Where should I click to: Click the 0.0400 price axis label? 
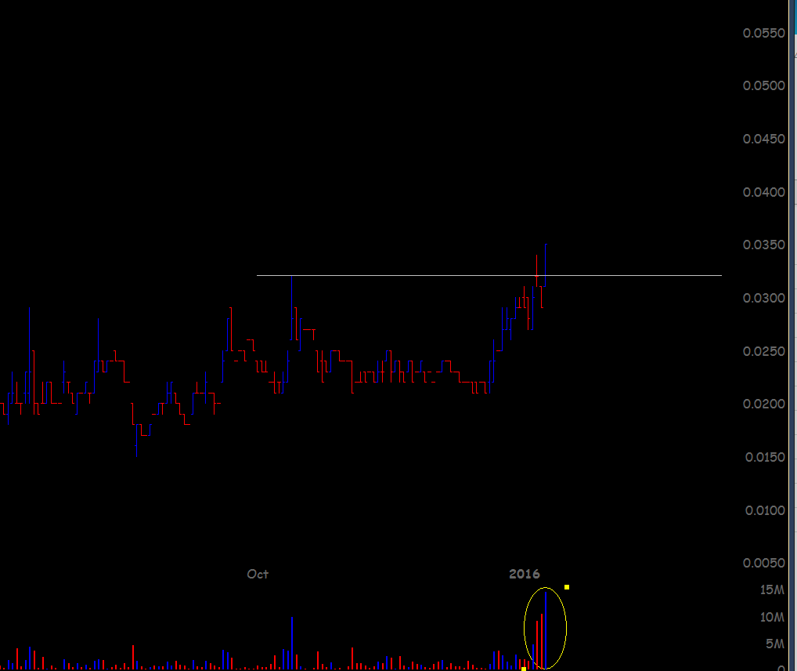(x=763, y=192)
